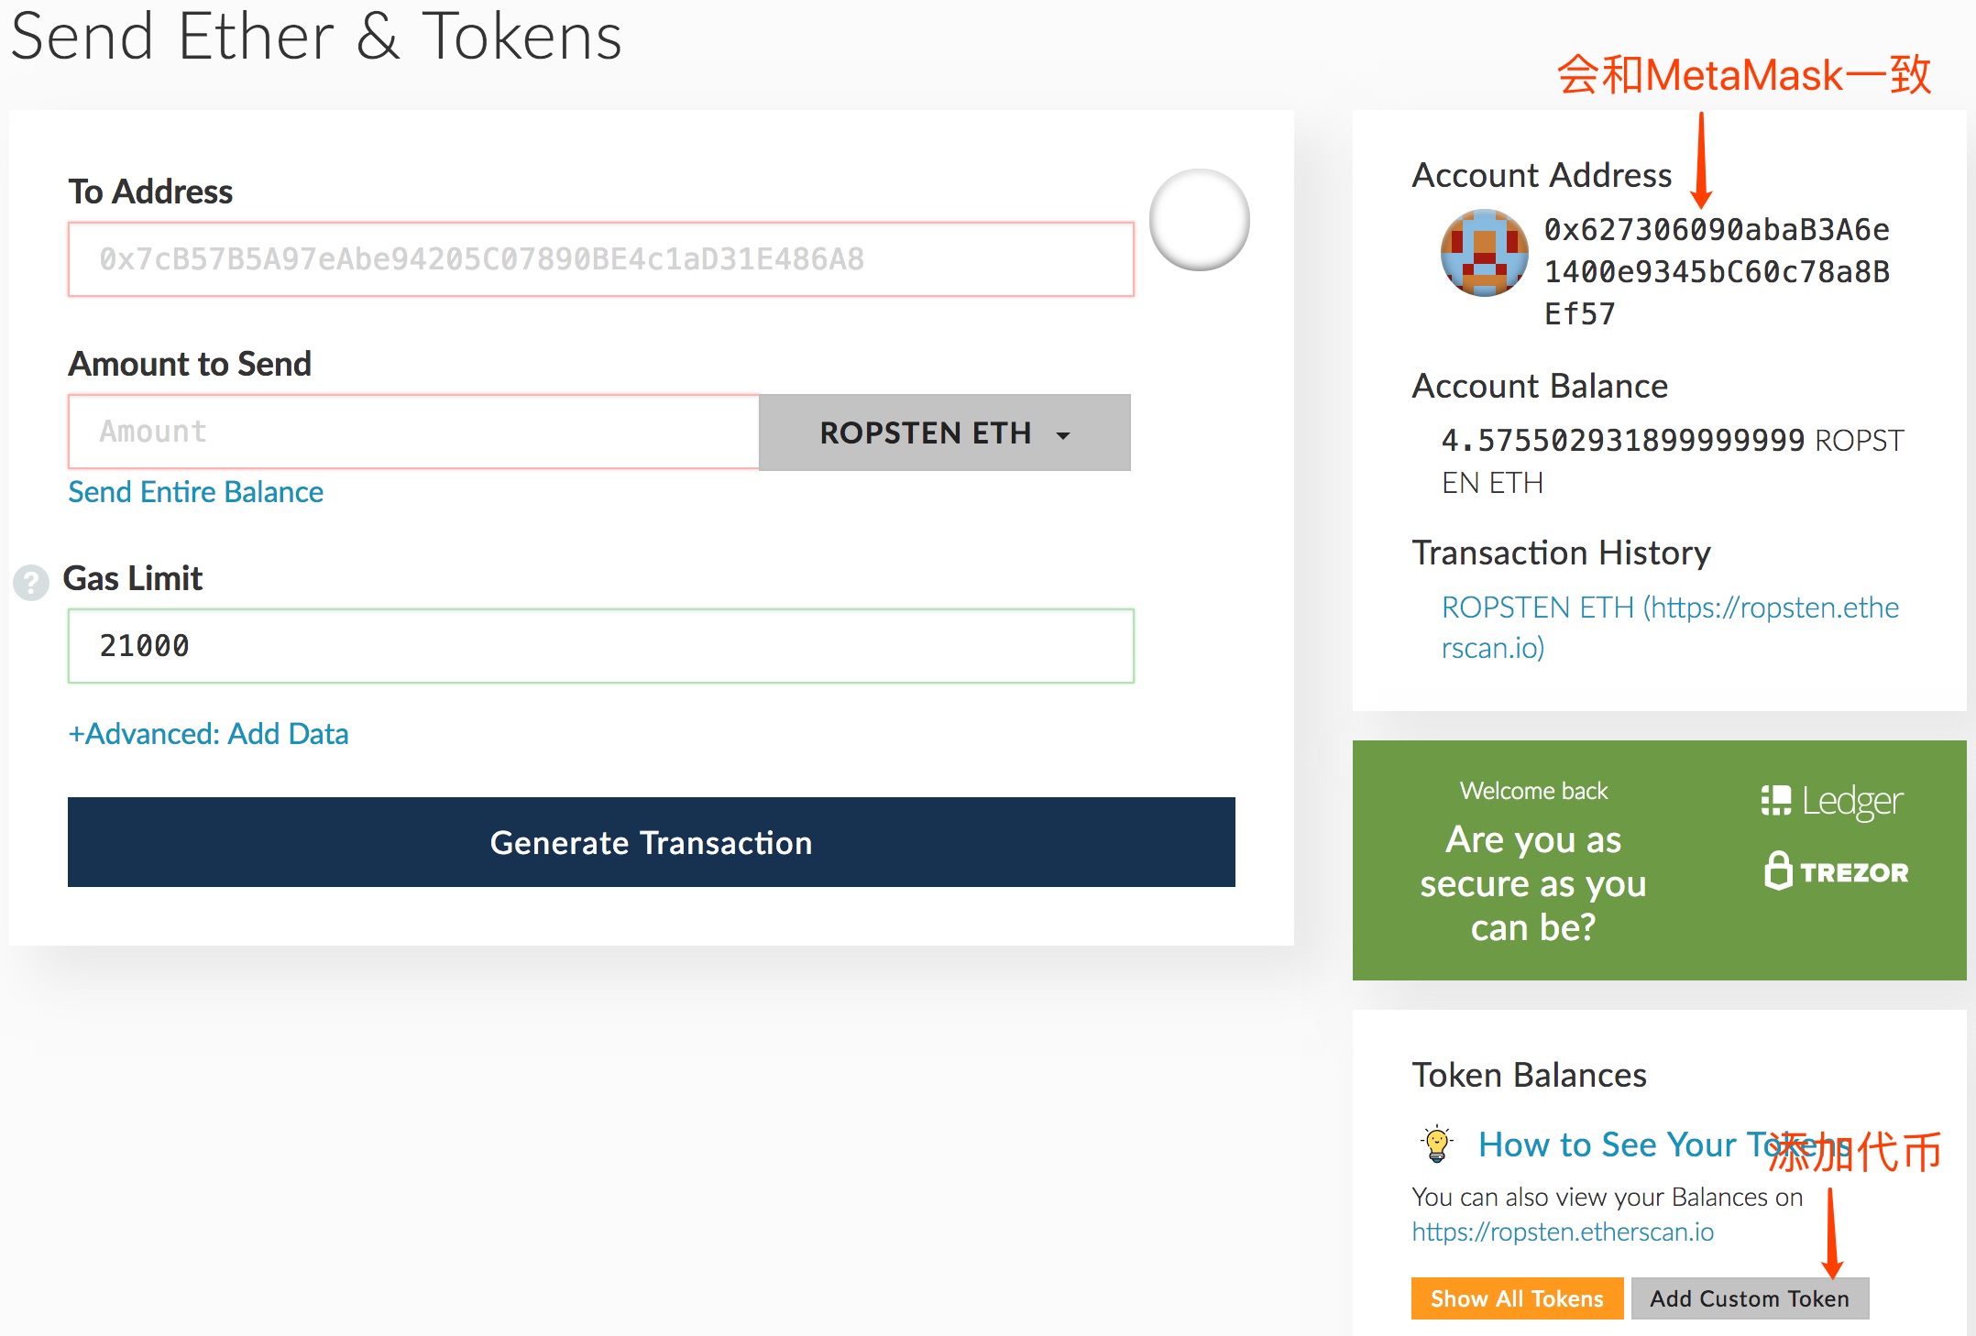Click the Add Custom Token button

pos(1750,1298)
